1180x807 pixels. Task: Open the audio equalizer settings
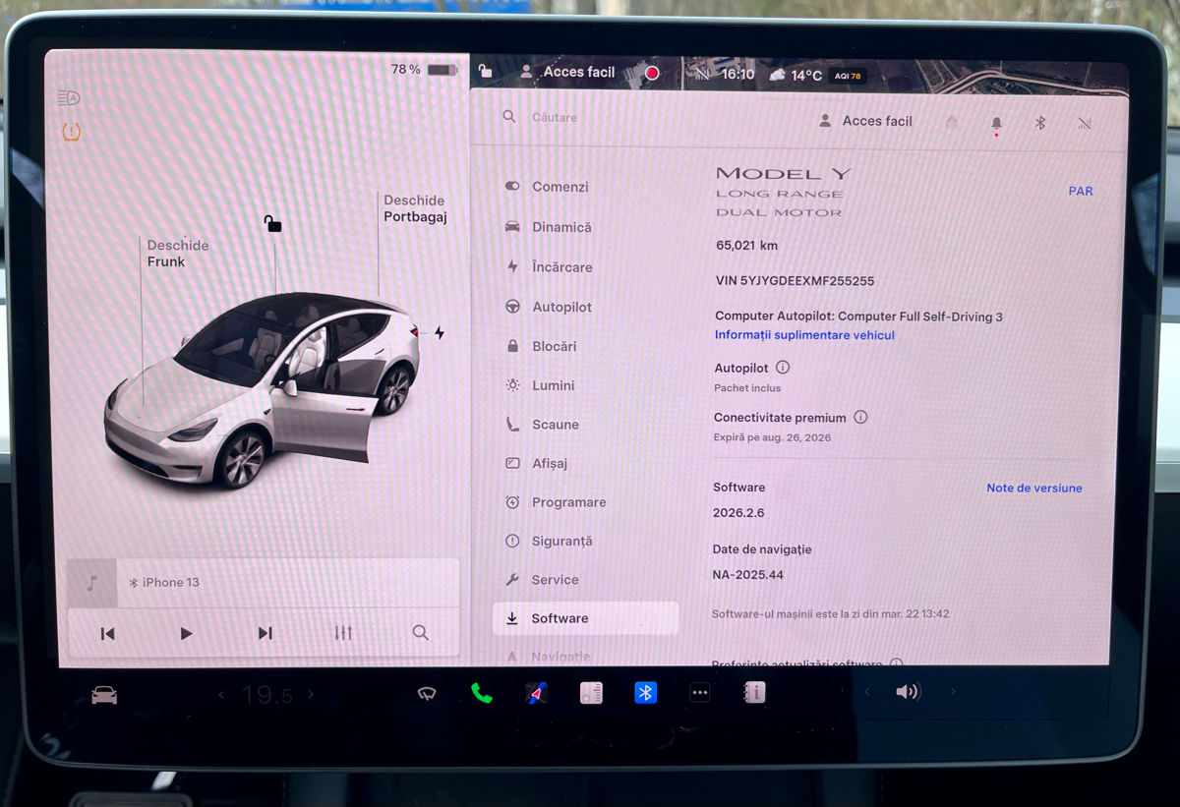(343, 633)
